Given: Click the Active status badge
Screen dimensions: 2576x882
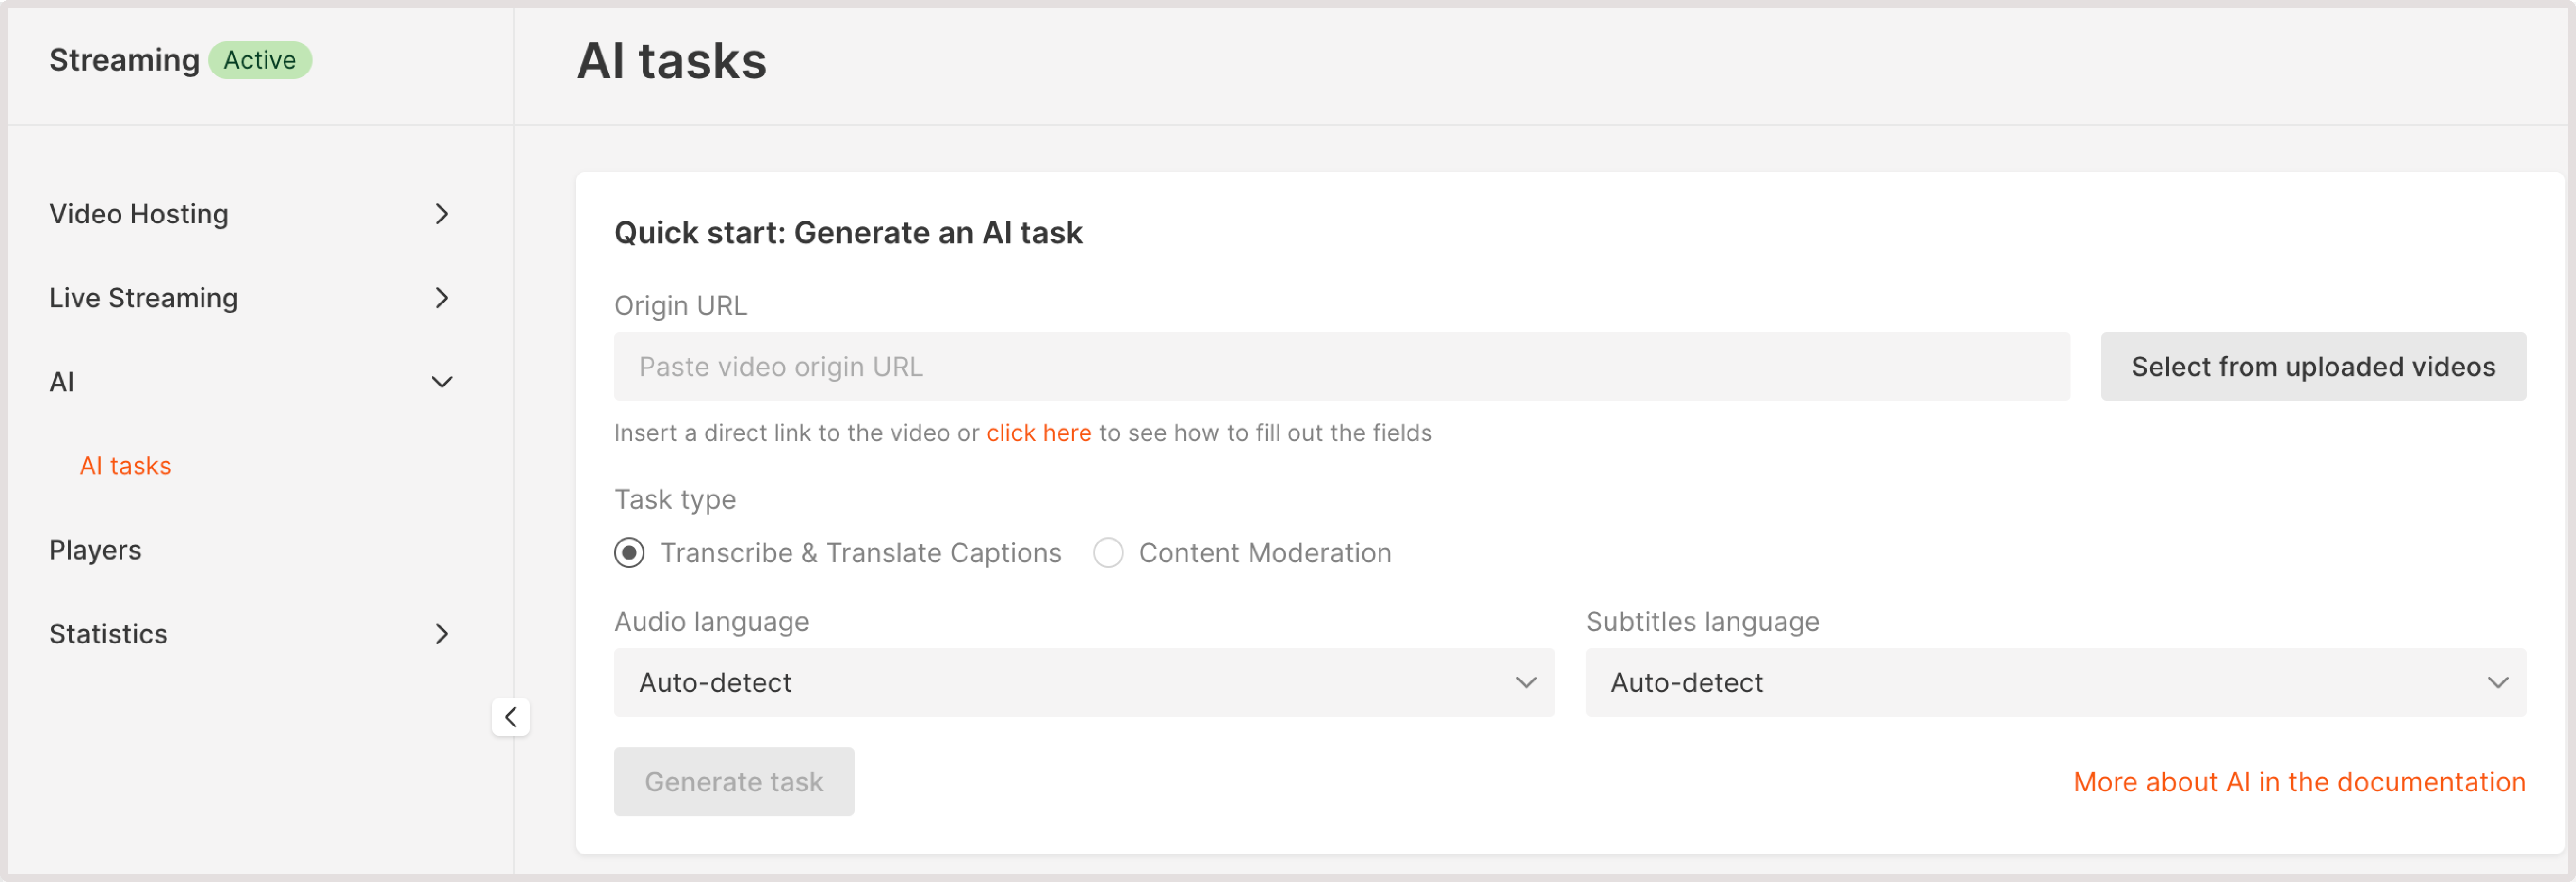Looking at the screenshot, I should (x=259, y=60).
